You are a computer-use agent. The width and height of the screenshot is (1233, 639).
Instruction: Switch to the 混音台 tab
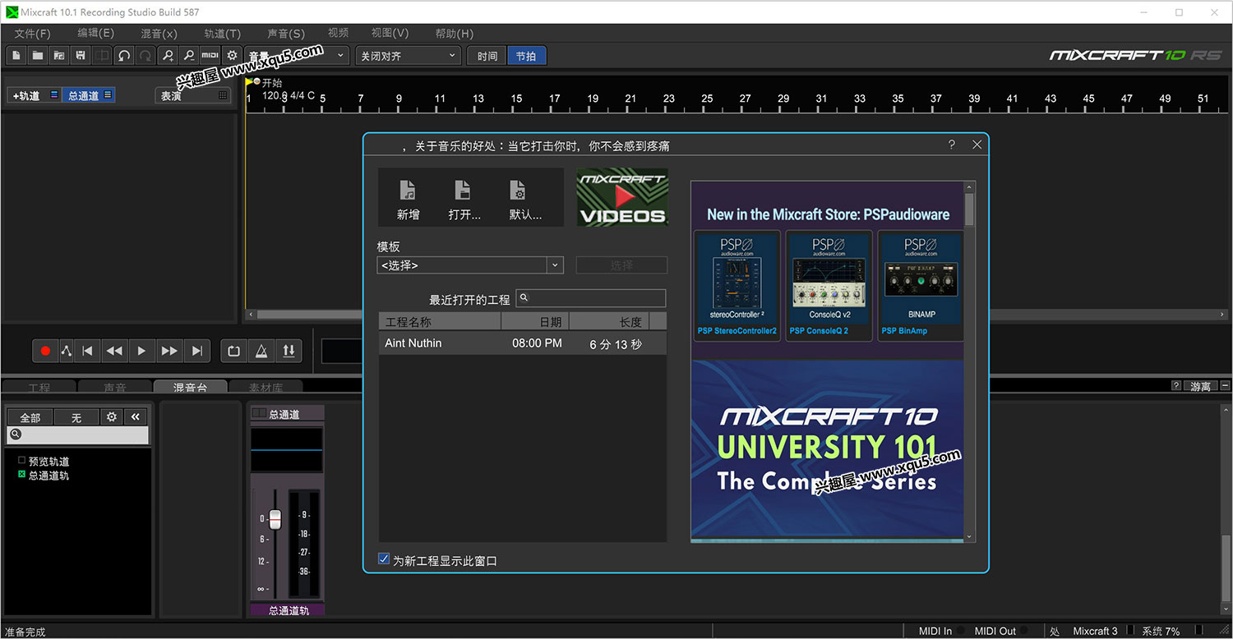(x=190, y=387)
